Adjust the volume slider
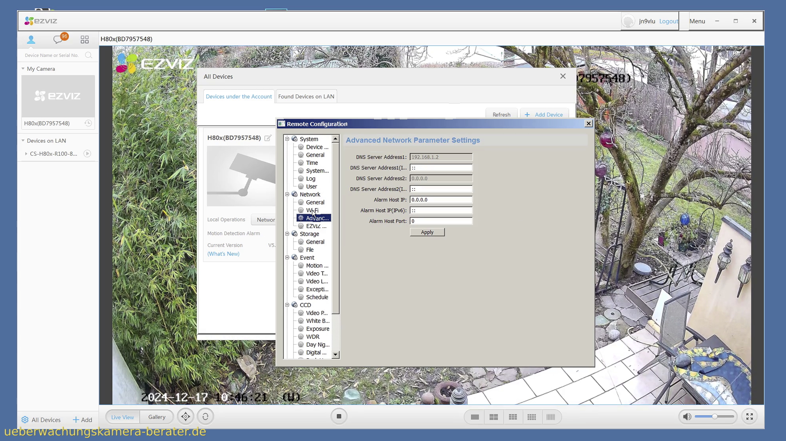The width and height of the screenshot is (786, 441). pos(714,416)
